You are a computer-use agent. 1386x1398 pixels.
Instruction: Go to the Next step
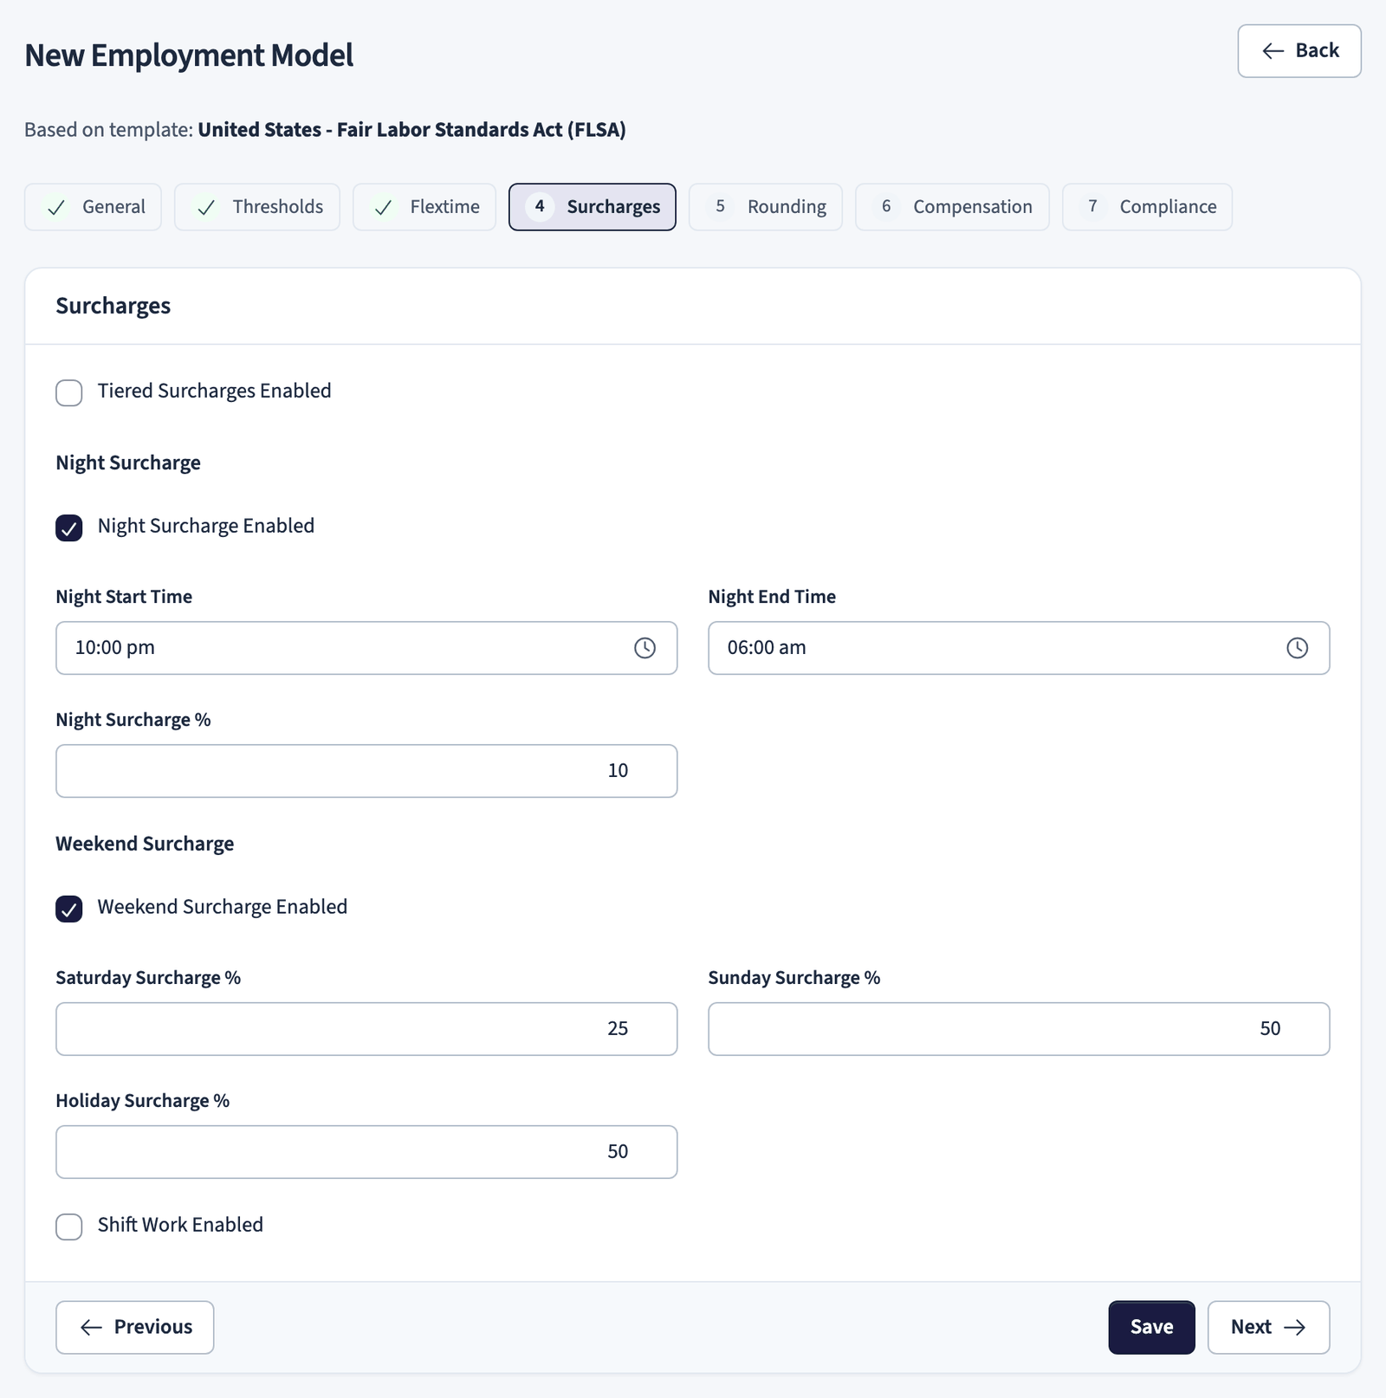tap(1268, 1327)
